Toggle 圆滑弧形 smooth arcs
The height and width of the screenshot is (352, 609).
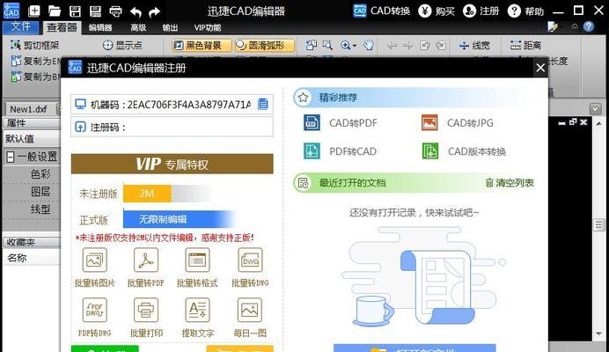(265, 46)
